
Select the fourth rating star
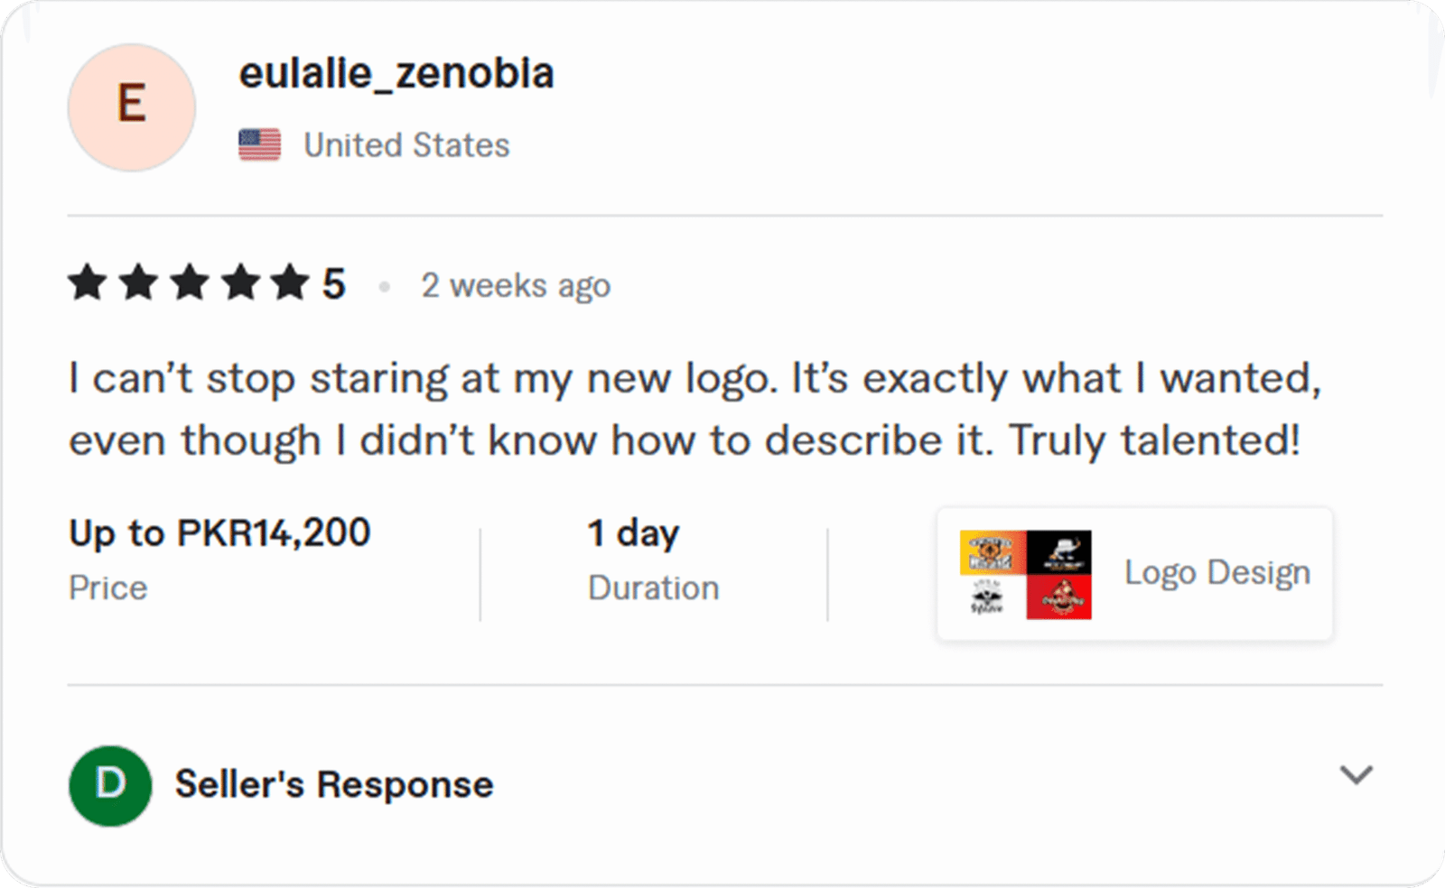[x=241, y=283]
